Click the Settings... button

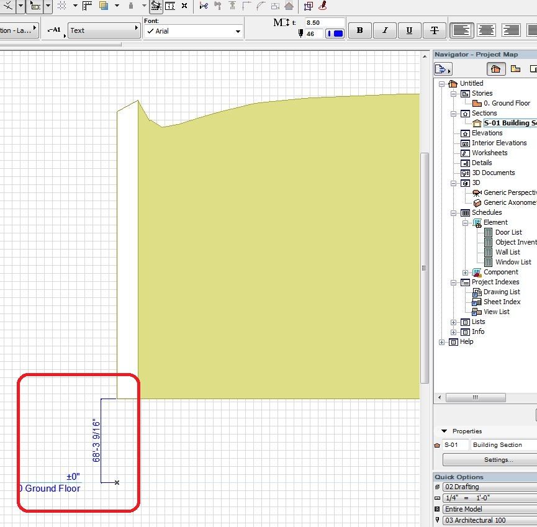coord(498,460)
